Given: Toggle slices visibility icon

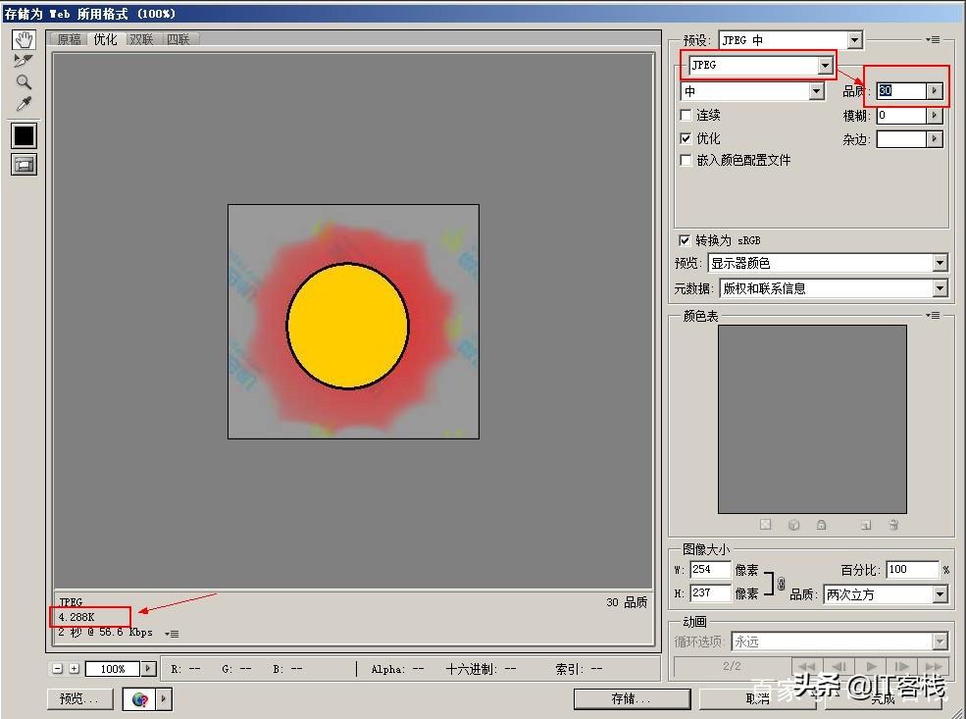Looking at the screenshot, I should pyautogui.click(x=24, y=165).
